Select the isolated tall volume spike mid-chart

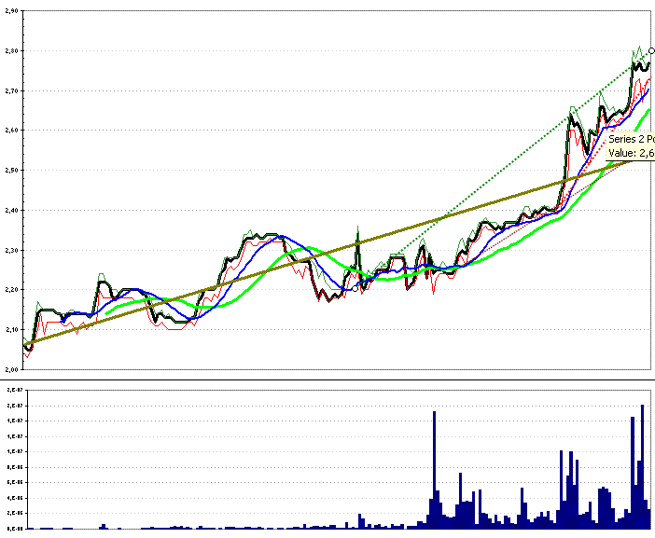pyautogui.click(x=435, y=470)
